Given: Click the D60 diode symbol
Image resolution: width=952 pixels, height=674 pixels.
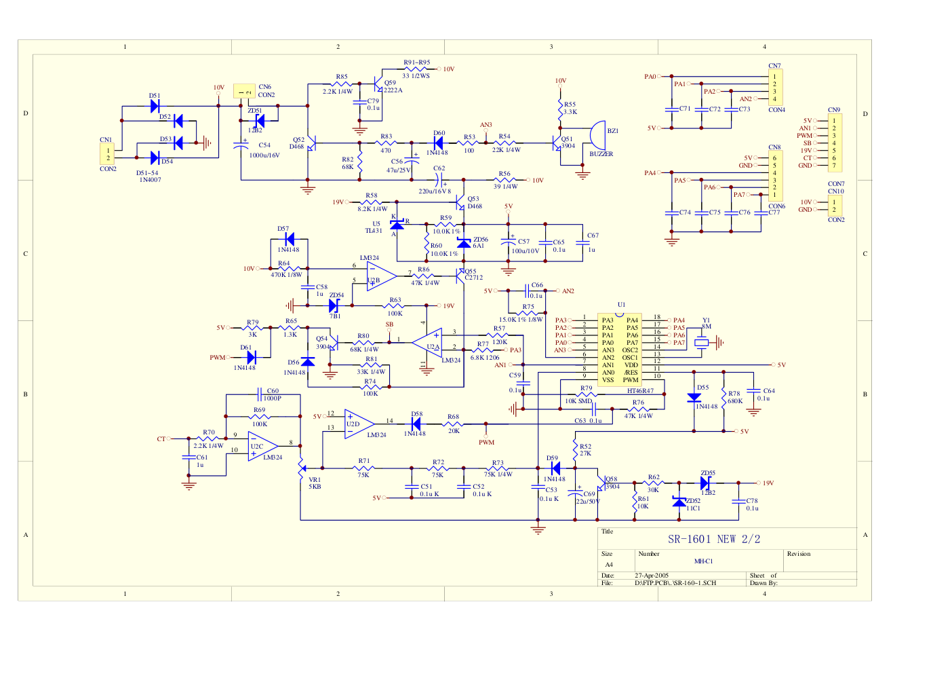Looking at the screenshot, I should (x=437, y=143).
